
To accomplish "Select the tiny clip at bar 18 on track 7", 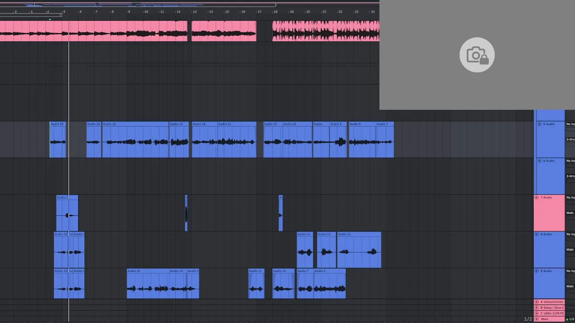I will (x=281, y=213).
